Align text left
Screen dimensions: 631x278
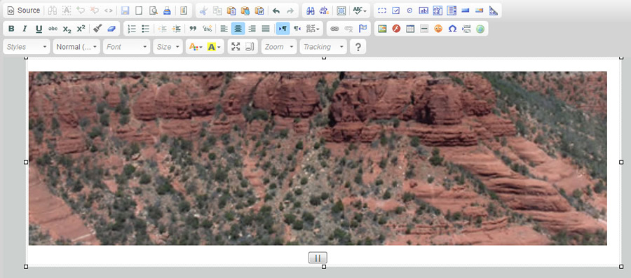[224, 29]
